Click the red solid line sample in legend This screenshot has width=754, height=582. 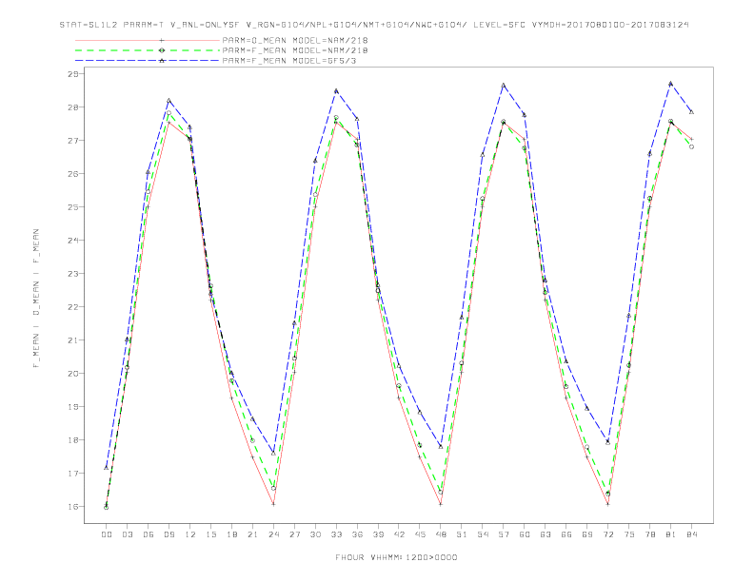tap(148, 40)
